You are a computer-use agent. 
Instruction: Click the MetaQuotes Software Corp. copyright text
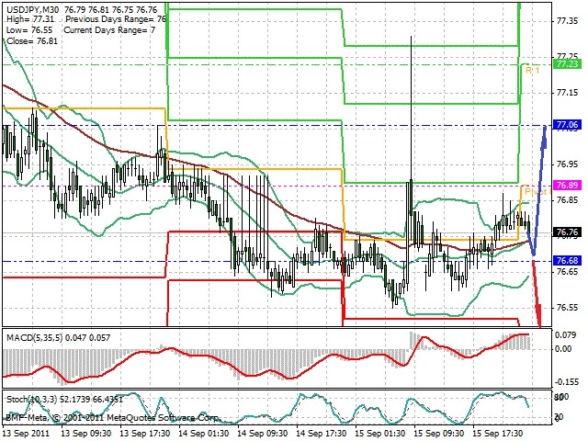click(163, 417)
